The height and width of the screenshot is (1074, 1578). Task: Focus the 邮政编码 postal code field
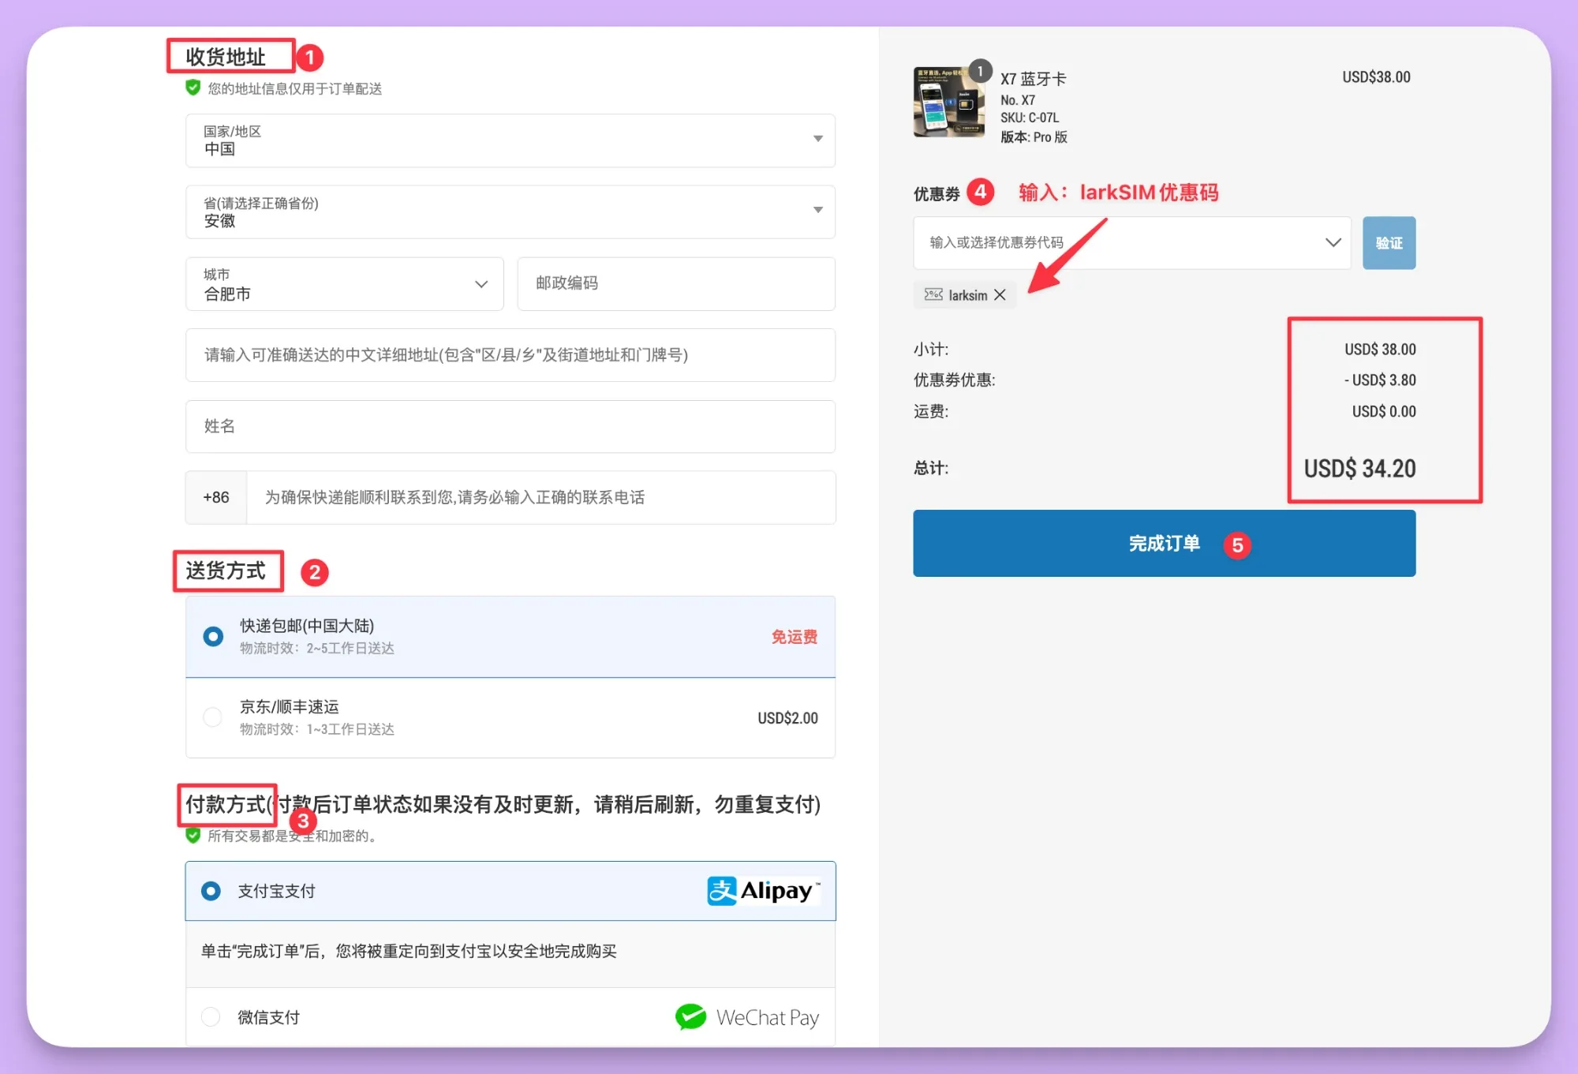676,284
